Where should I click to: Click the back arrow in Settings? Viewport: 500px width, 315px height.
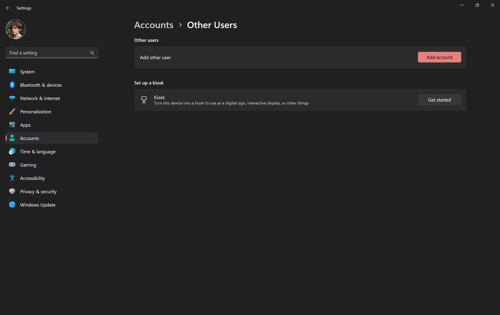[8, 8]
